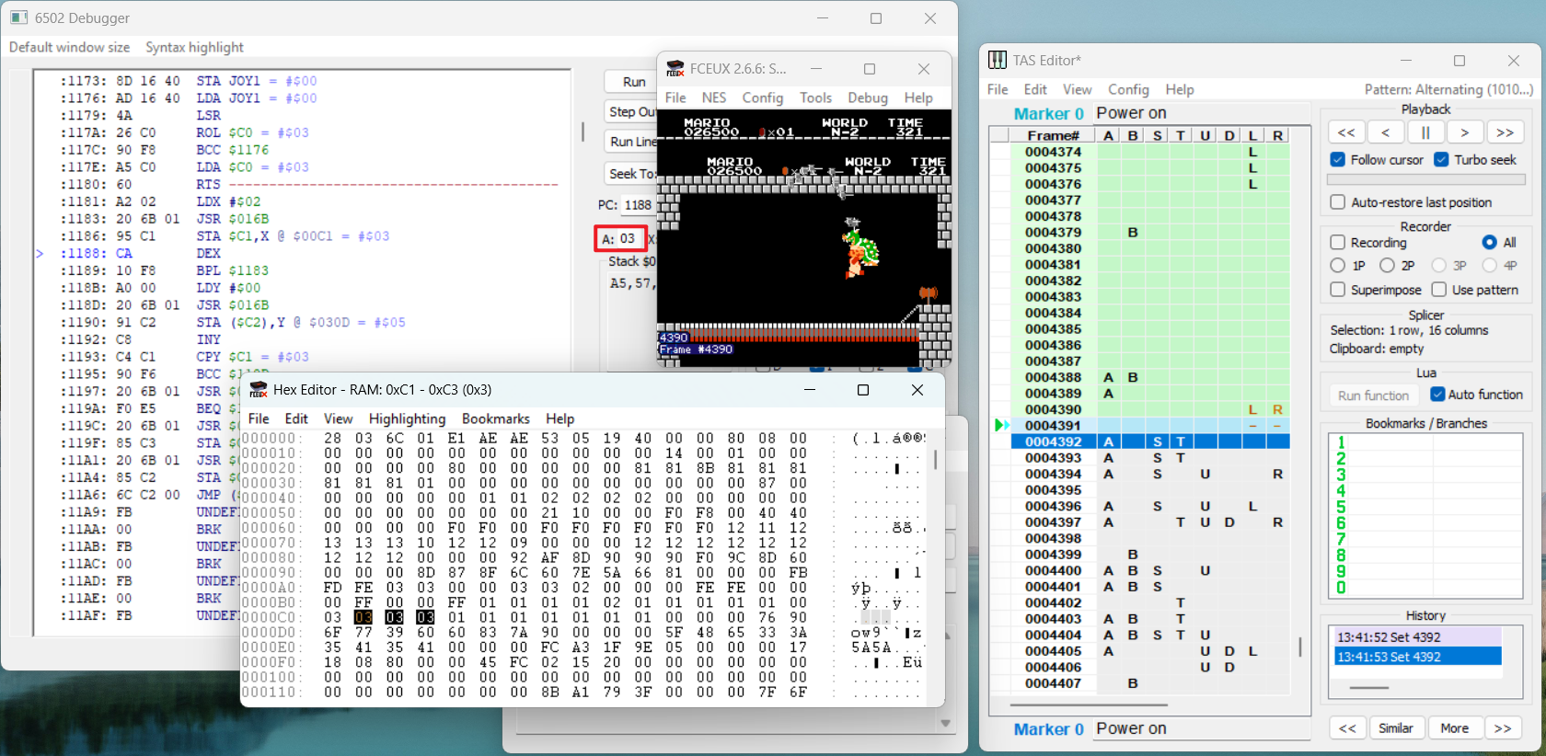Image resolution: width=1546 pixels, height=756 pixels.
Task: Click the 6502 Debugger title bar icon
Action: click(x=20, y=17)
